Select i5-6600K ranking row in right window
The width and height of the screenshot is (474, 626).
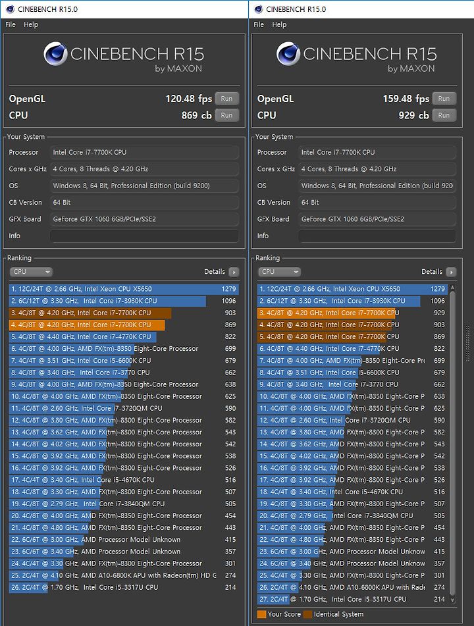(x=353, y=373)
